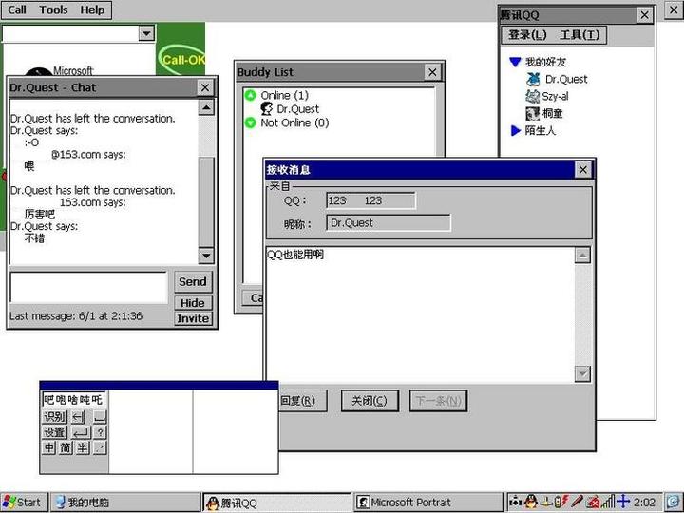
Task: Open the Tools menu in Portrait
Action: click(x=53, y=9)
